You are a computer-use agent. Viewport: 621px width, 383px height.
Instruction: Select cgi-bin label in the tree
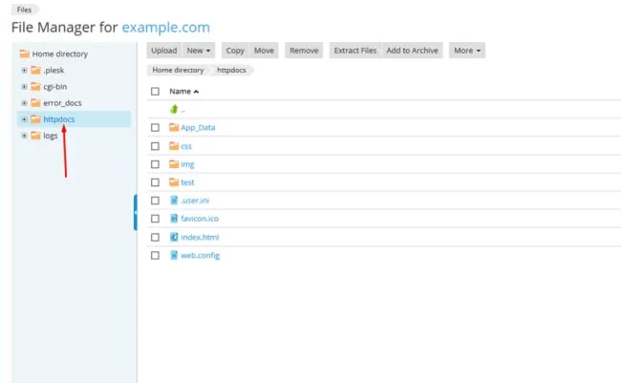click(x=55, y=87)
